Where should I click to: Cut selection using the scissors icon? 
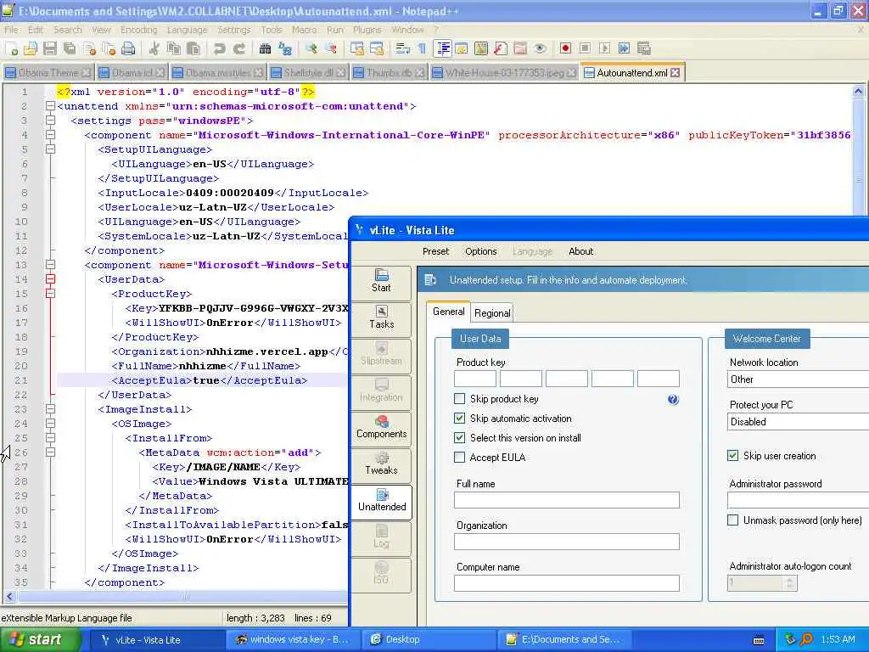pos(154,48)
